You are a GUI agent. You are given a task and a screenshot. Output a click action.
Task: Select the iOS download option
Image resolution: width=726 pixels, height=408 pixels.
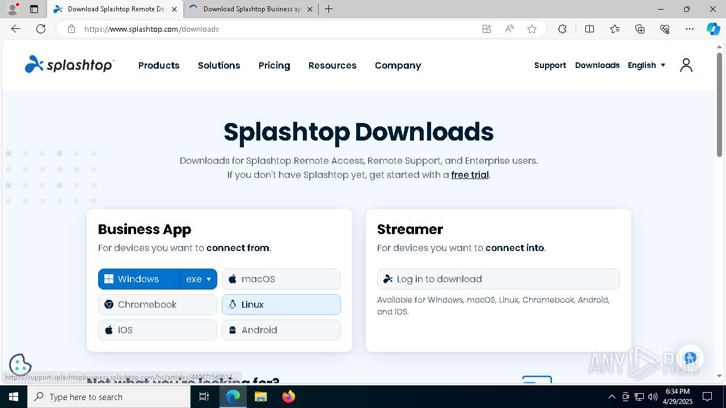[x=158, y=330]
